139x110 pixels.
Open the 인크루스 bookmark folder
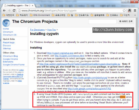click(x=112, y=15)
